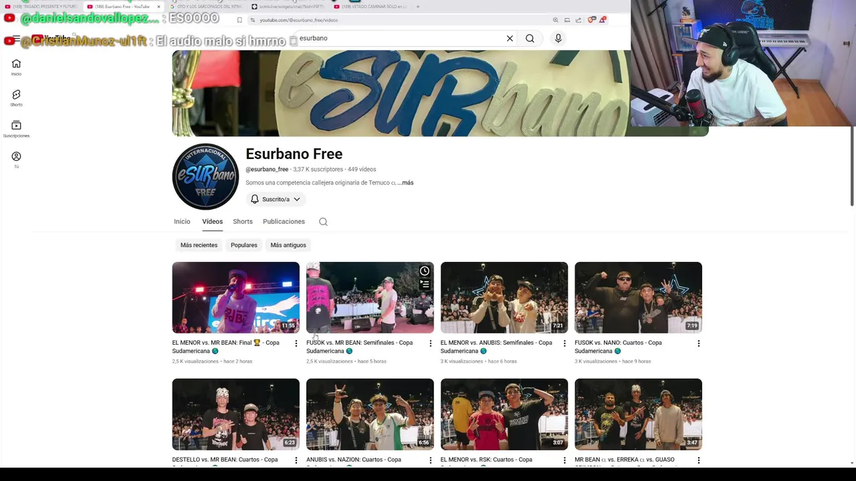Switch to the Inicio channel tab
This screenshot has height=481, width=856.
tap(182, 222)
